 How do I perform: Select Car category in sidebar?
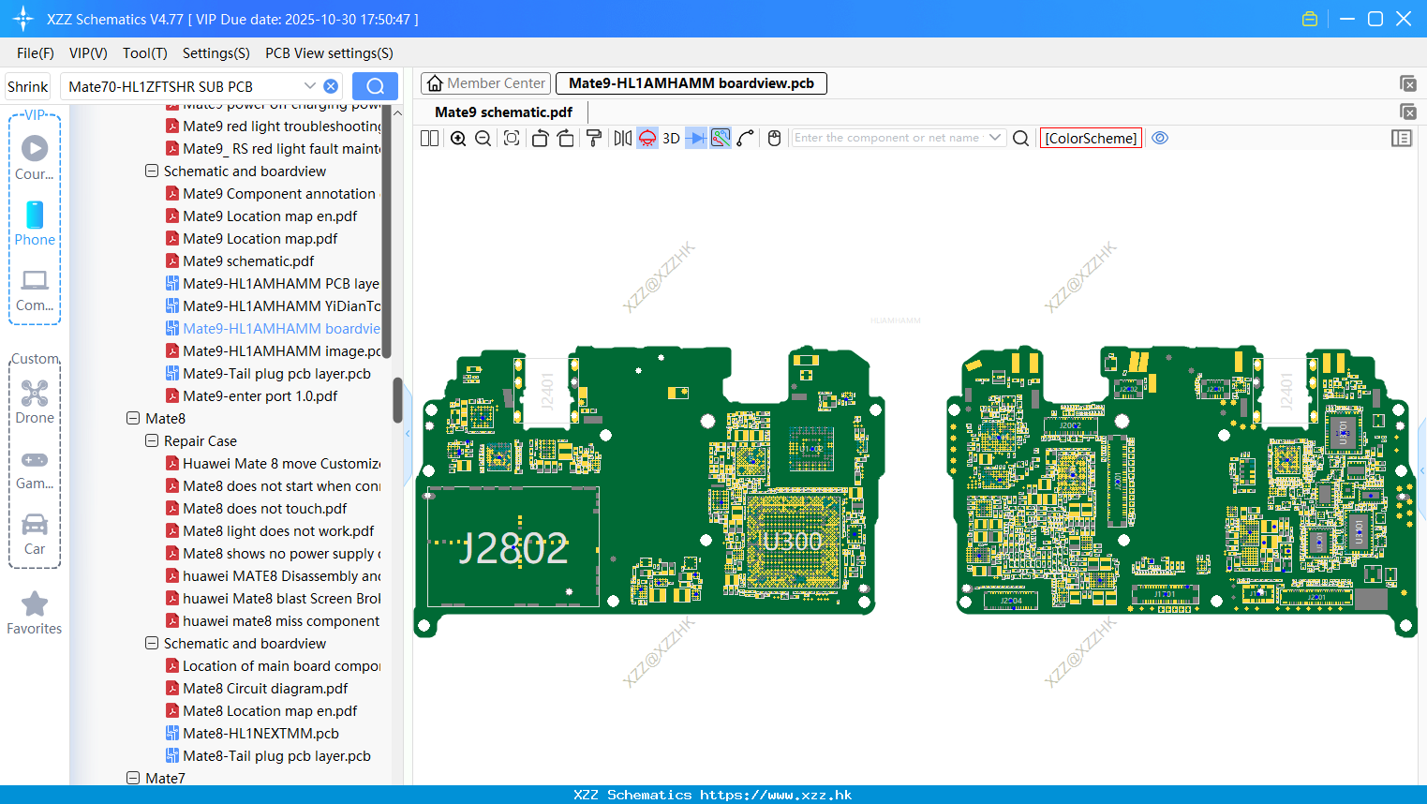(35, 533)
